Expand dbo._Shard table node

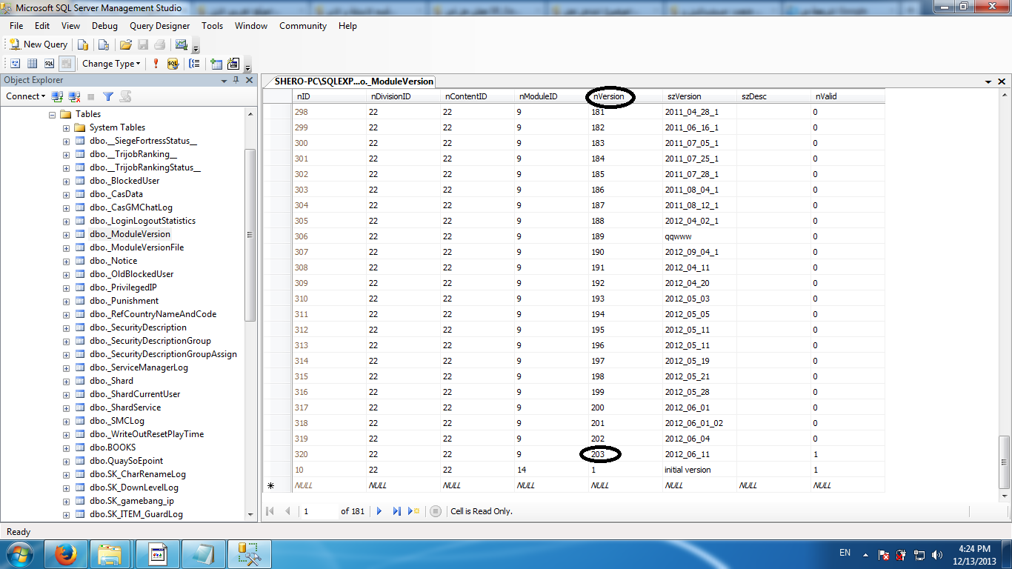pyautogui.click(x=66, y=382)
